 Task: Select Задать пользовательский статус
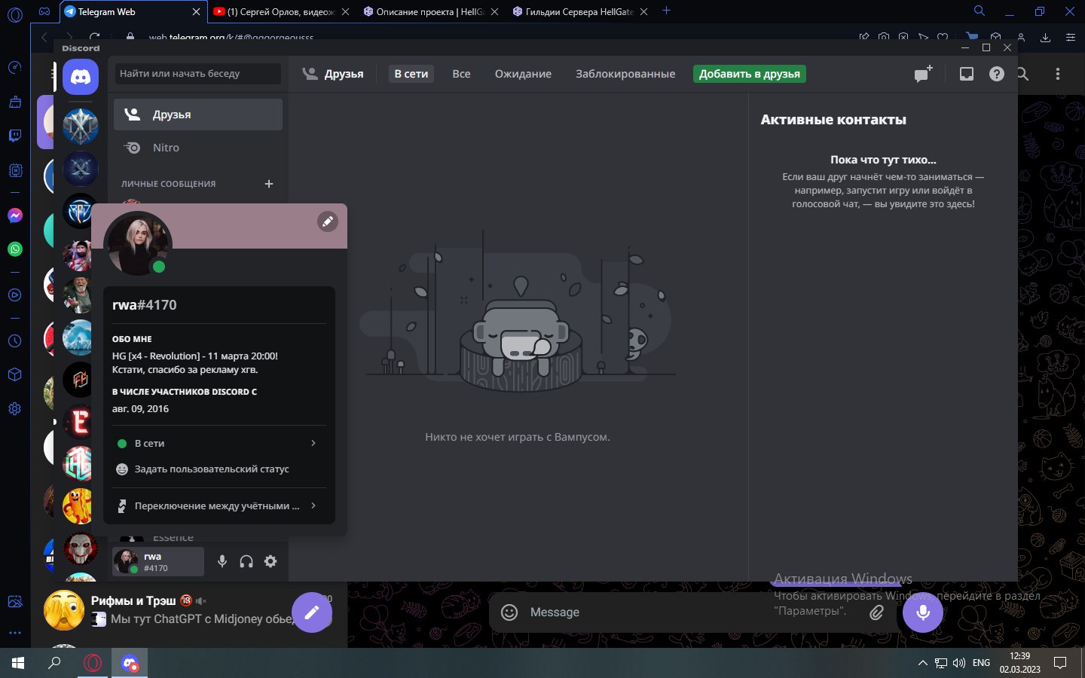[x=219, y=469]
